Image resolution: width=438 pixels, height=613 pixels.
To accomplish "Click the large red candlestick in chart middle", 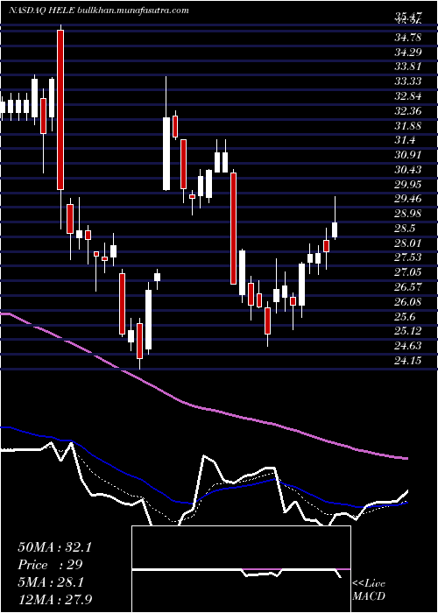I will point(233,229).
